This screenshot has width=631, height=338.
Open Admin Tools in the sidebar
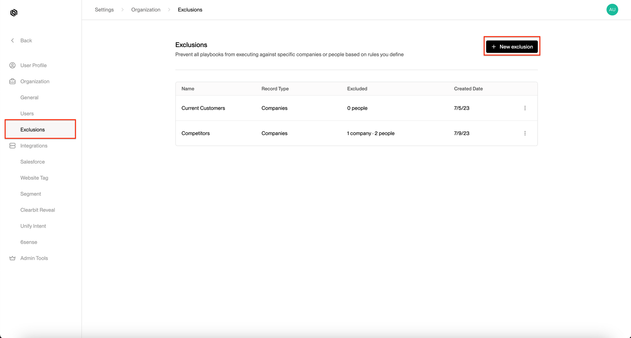(34, 258)
